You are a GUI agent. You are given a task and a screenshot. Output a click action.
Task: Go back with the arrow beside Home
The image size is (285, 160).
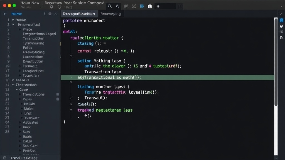click(x=5, y=14)
